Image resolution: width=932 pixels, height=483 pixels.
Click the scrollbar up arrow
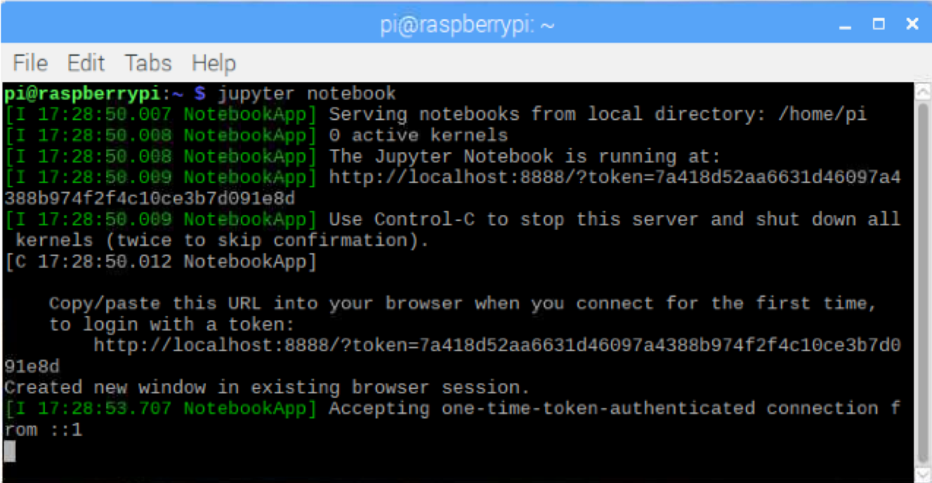click(x=923, y=91)
